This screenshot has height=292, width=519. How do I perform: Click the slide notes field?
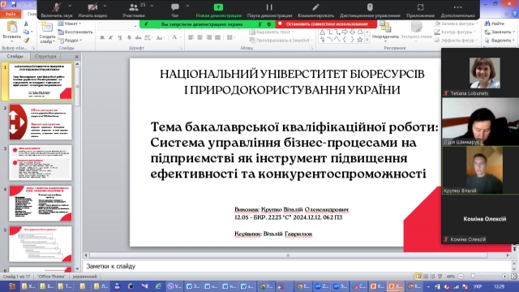298,266
